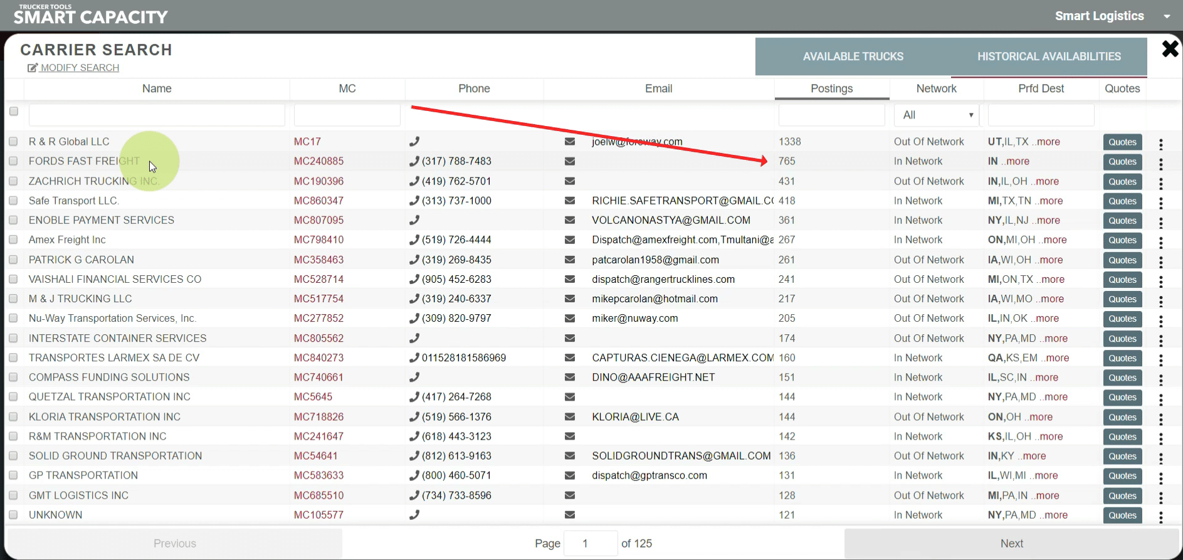This screenshot has height=560, width=1183.
Task: Click envelope icon for R&M TRANSPORTATION INC
Action: pos(570,436)
